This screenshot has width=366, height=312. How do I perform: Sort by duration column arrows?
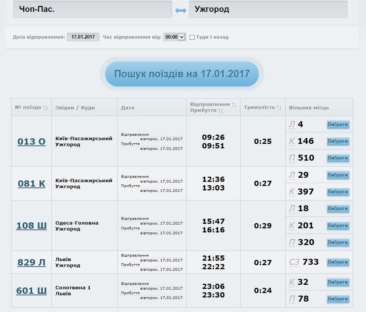279,108
